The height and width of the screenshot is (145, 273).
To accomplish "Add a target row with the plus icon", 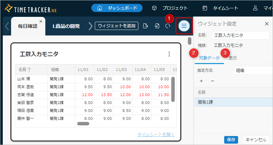I will pyautogui.click(x=201, y=81).
